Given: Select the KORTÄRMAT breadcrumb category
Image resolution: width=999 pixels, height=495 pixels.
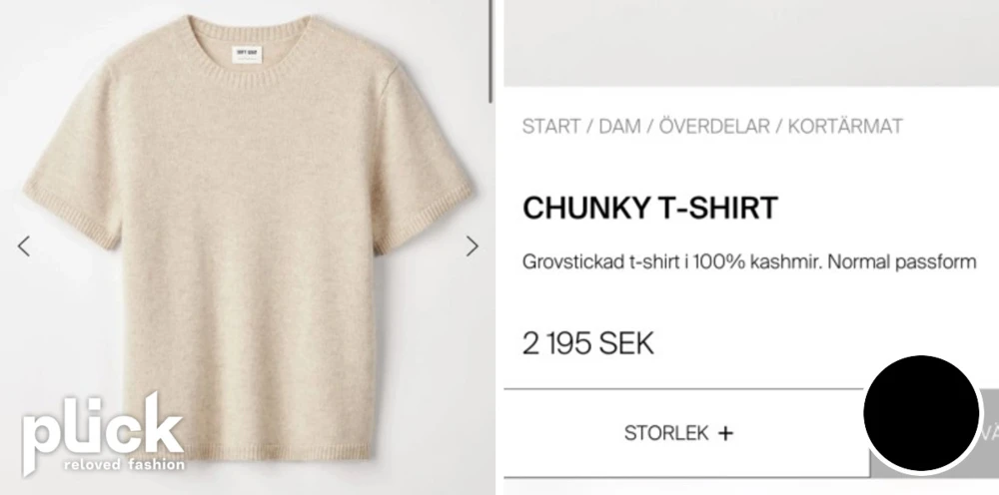Looking at the screenshot, I should (x=845, y=126).
